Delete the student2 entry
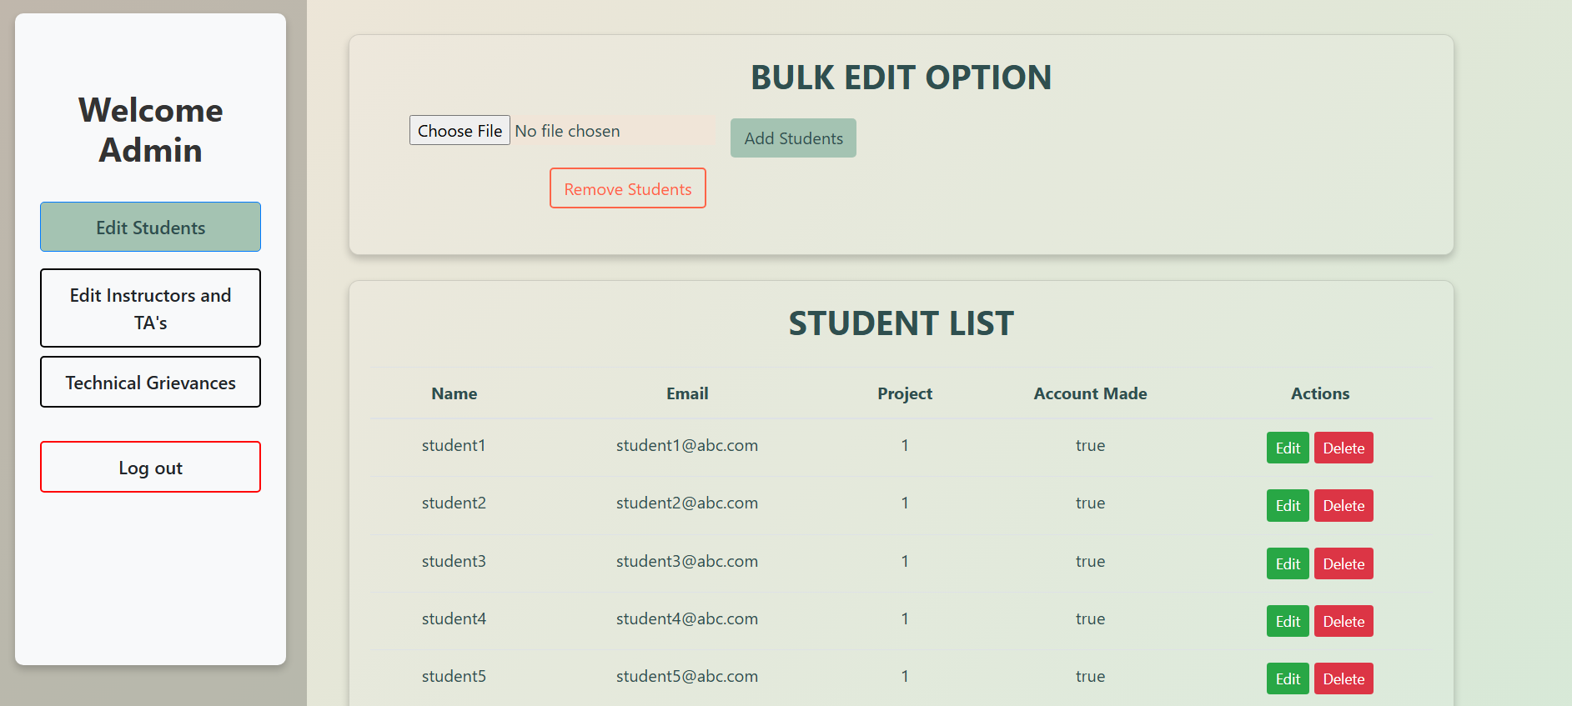 coord(1343,505)
